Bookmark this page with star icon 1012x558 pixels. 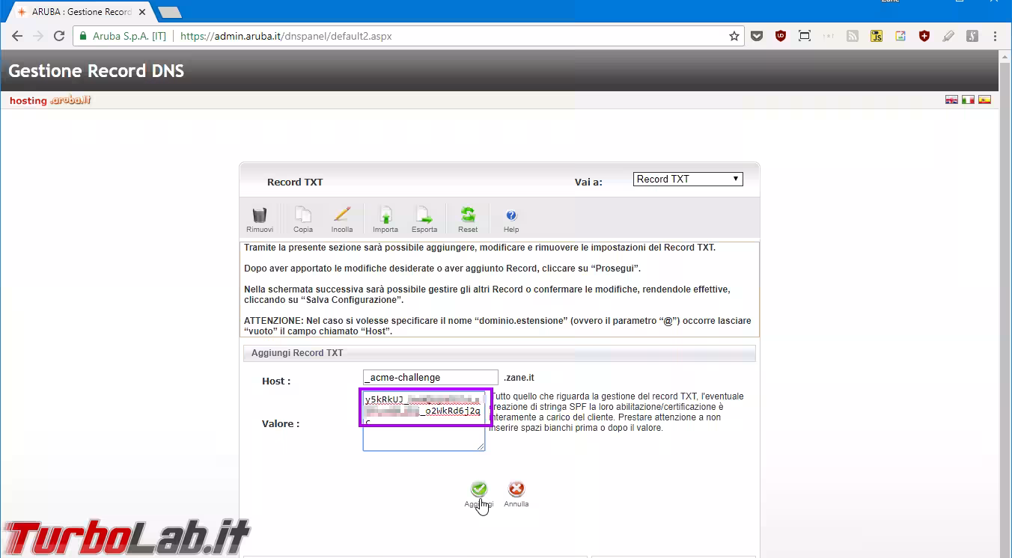[x=734, y=36]
